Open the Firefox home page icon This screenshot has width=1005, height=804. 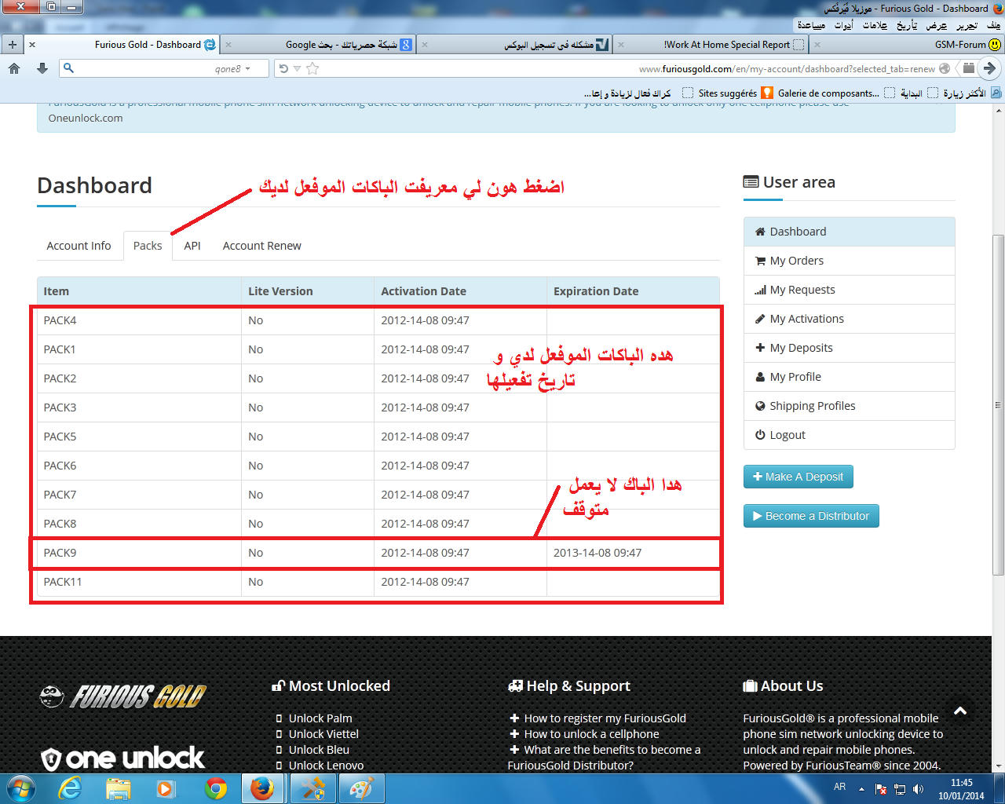(14, 68)
